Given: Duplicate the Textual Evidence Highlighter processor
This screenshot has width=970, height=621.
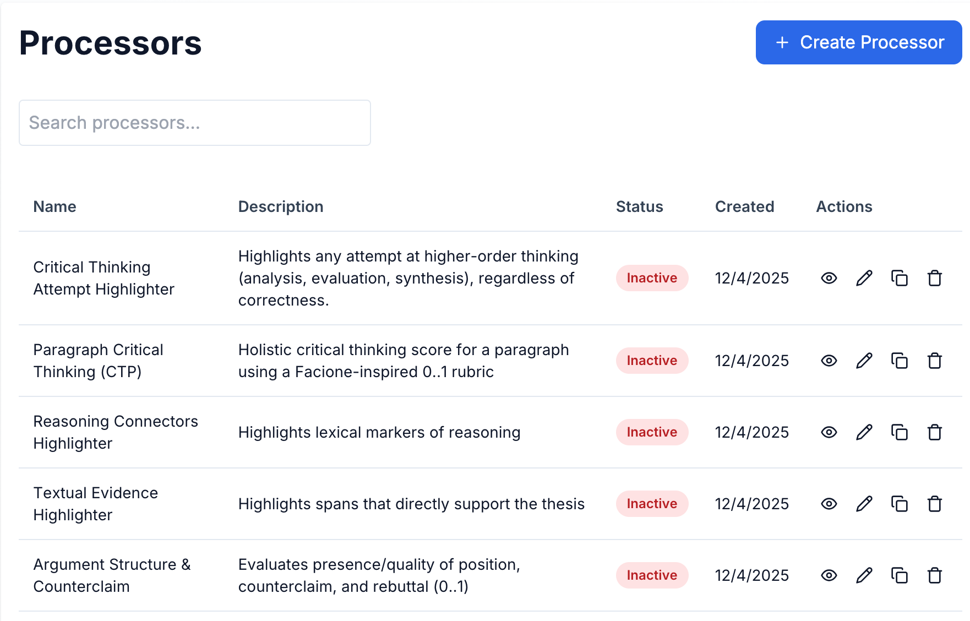Looking at the screenshot, I should pos(900,504).
